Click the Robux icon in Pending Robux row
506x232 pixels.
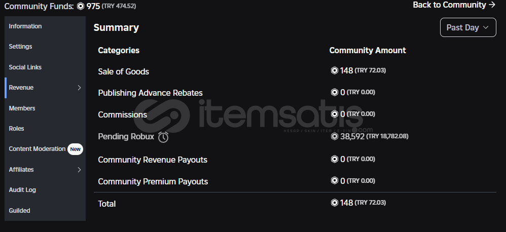point(334,136)
